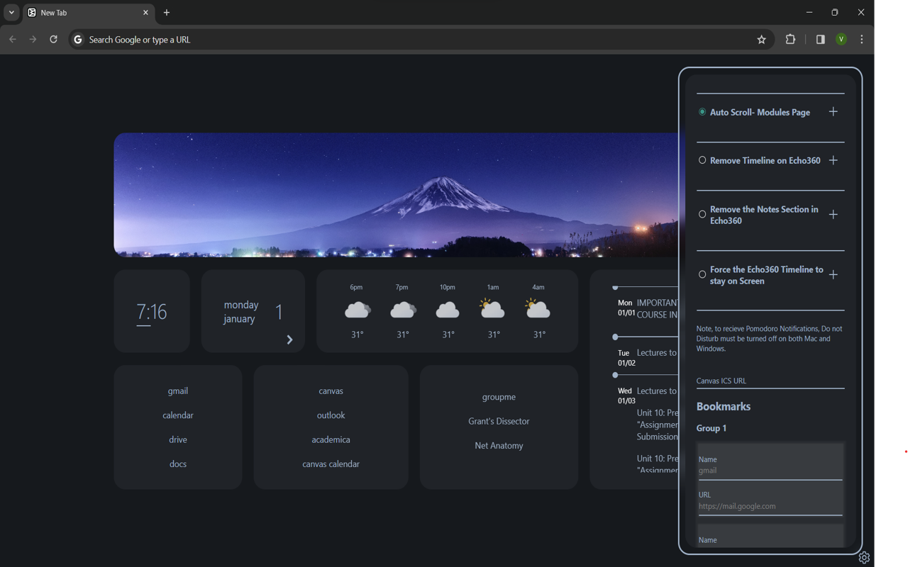Expand Remove the Notes Section details
This screenshot has height=567, width=908.
[x=834, y=215]
